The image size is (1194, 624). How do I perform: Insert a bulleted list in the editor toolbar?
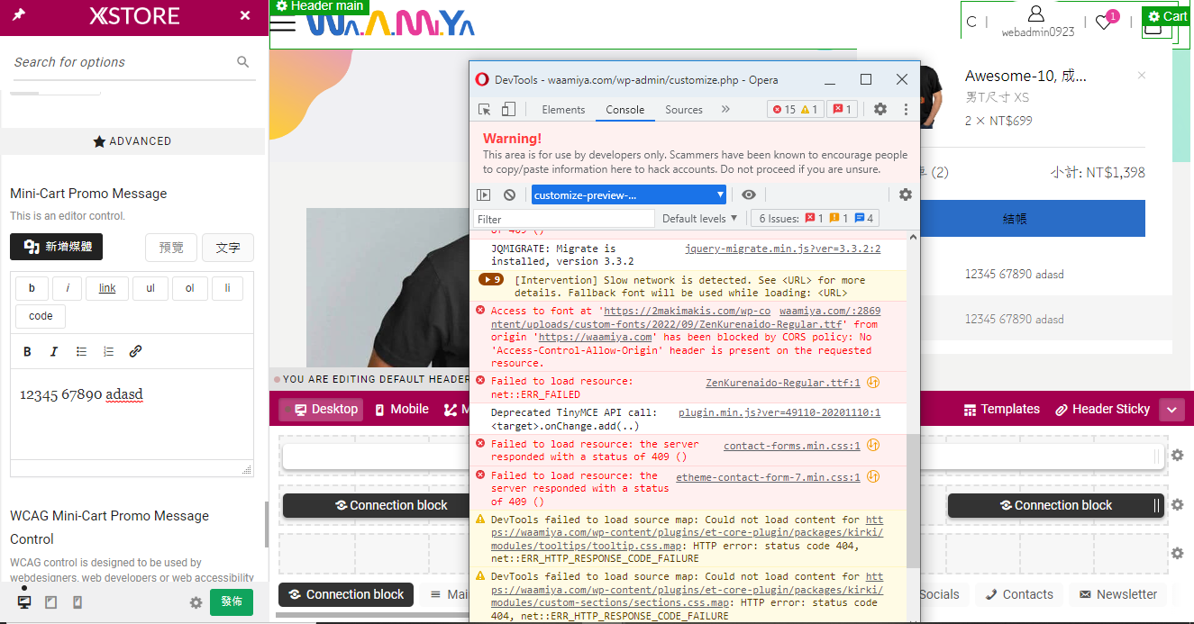pos(81,351)
